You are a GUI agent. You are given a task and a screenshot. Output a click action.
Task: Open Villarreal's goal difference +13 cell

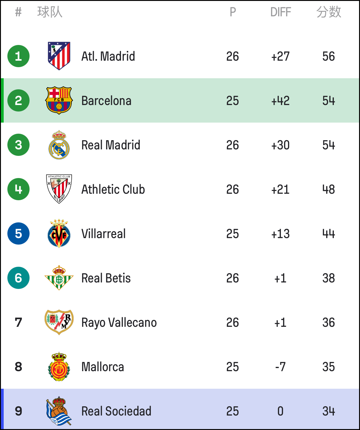coord(280,234)
